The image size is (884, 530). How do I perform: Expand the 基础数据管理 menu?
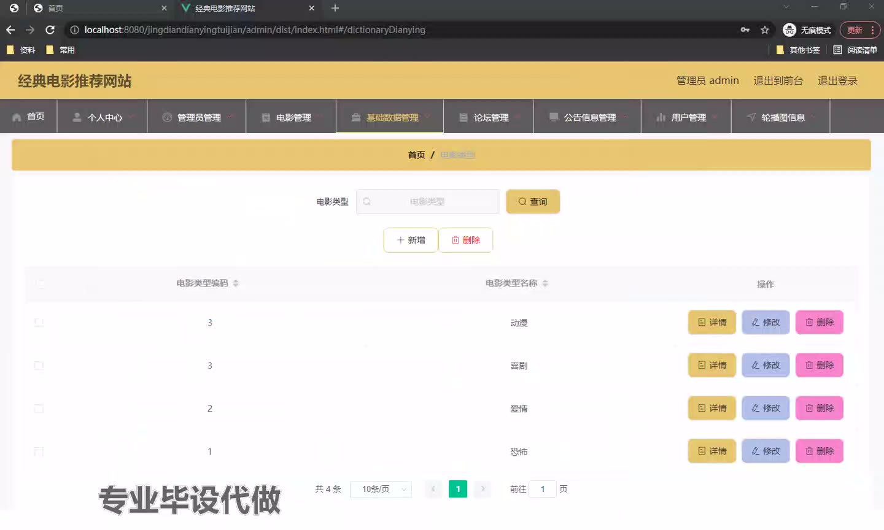[x=390, y=117]
